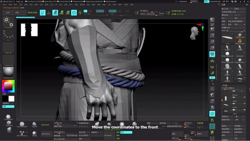Click the cyan fill button below color swatches

pos(8,107)
